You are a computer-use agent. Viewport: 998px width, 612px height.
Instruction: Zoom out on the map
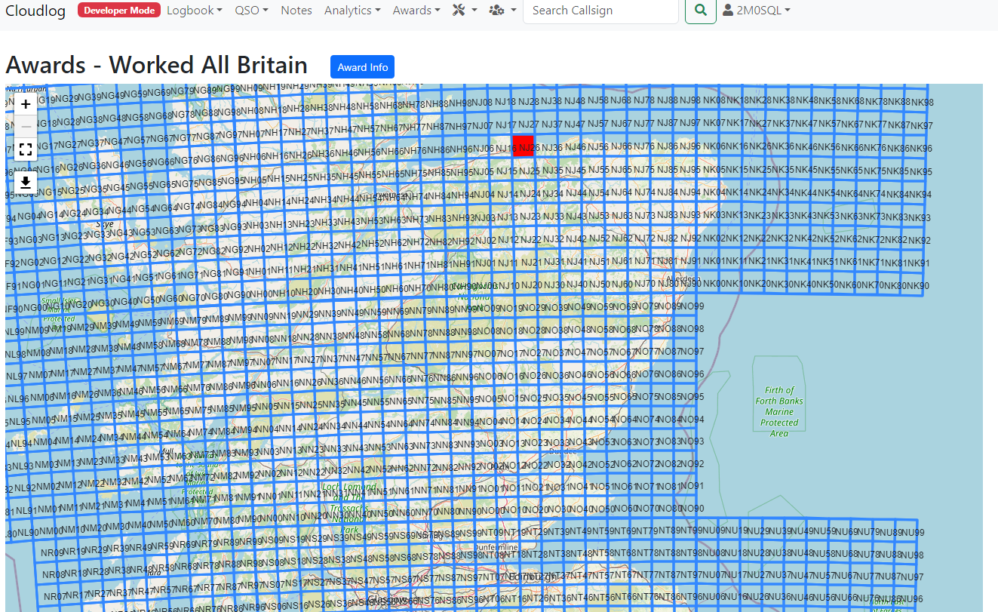(x=26, y=126)
